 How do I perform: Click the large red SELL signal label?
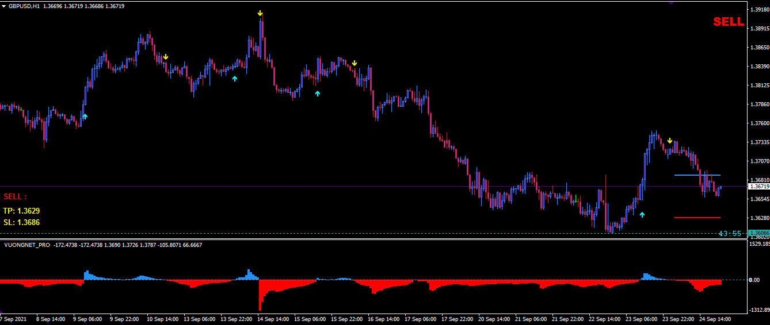click(729, 22)
